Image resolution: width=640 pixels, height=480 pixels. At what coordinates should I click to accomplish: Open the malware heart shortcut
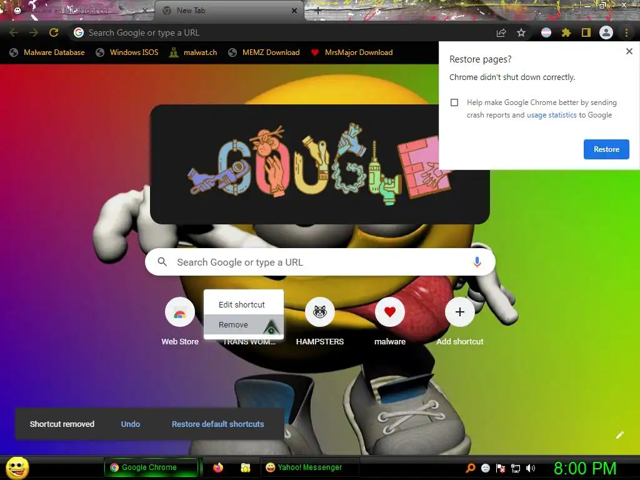click(x=390, y=322)
